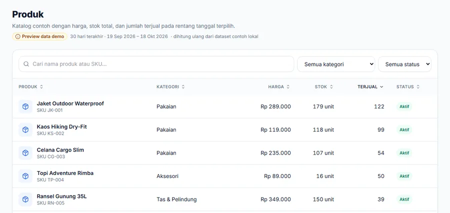The image size is (450, 213).
Task: Sort table by PRODUK column header
Action: (30, 86)
